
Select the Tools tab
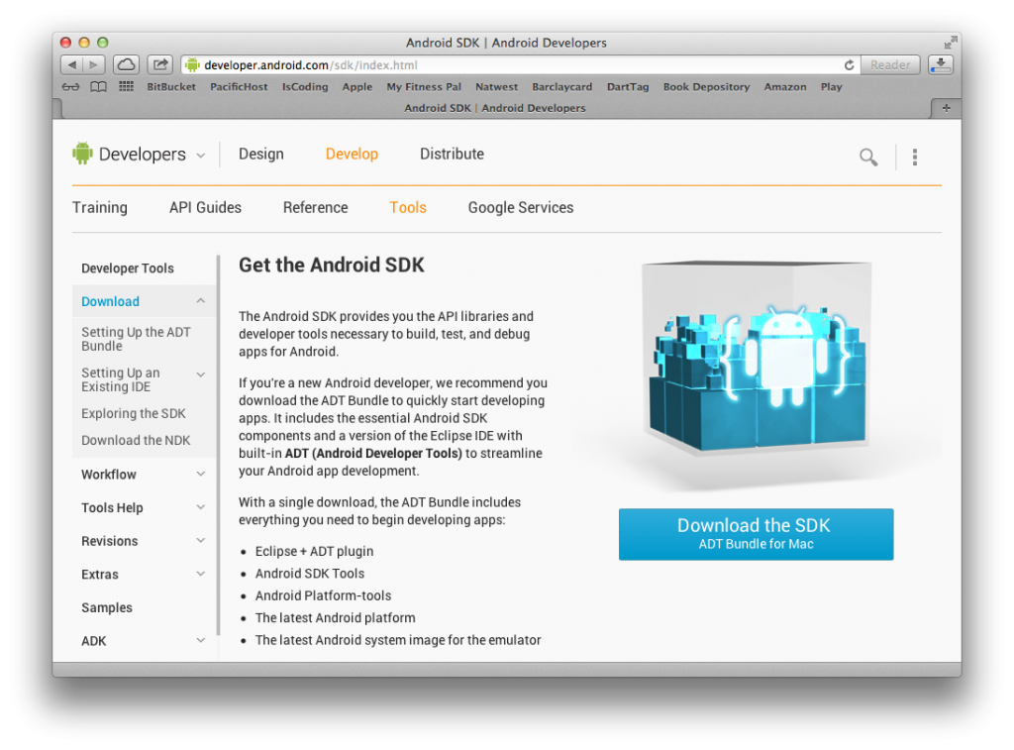coord(408,208)
